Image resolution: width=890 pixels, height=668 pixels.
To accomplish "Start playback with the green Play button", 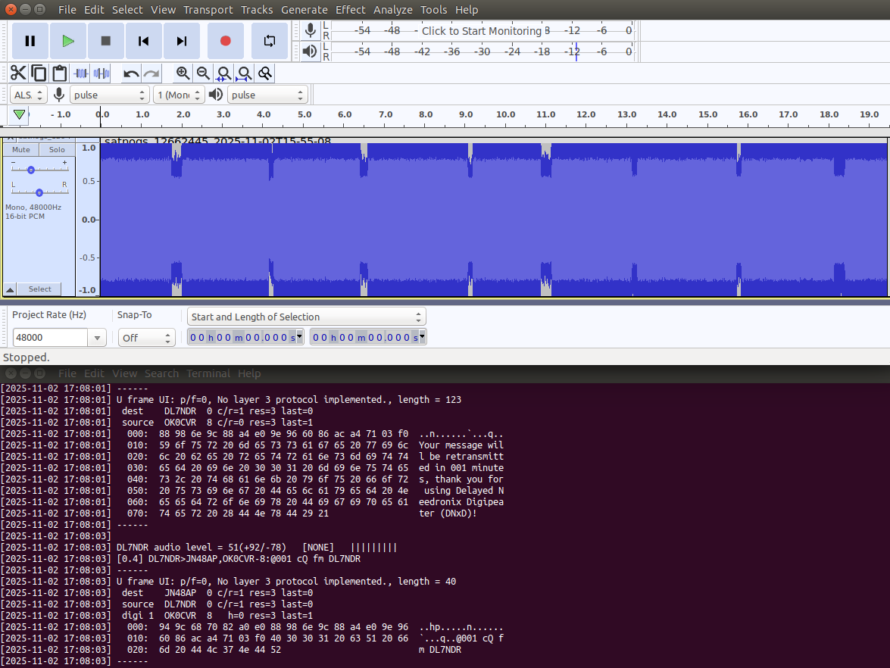I will tap(68, 41).
